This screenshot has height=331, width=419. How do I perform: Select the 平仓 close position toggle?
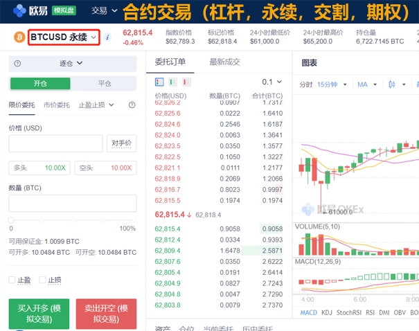[x=105, y=84]
